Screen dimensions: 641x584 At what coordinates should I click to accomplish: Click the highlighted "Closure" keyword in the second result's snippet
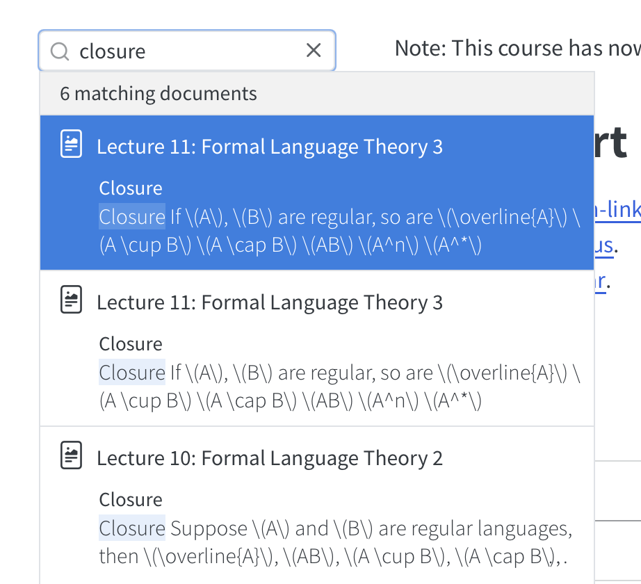point(132,373)
